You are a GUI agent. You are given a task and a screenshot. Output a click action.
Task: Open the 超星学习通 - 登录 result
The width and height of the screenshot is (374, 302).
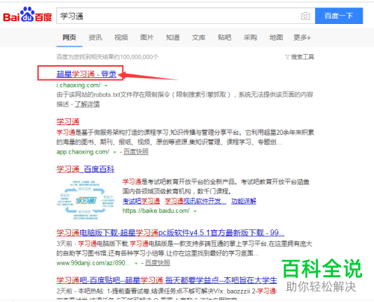(x=87, y=74)
